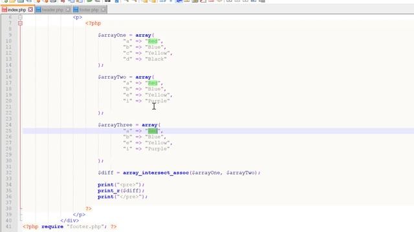
Task: Click "Yellow" on line 27
Action: coord(157,143)
